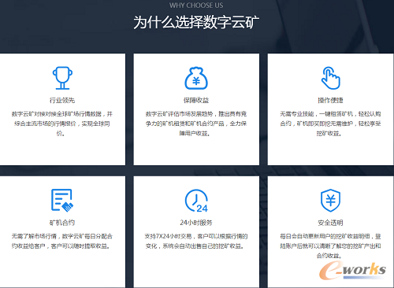The height and width of the screenshot is (288, 394).
Task: Select the 安全透明 card title
Action: [x=330, y=223]
